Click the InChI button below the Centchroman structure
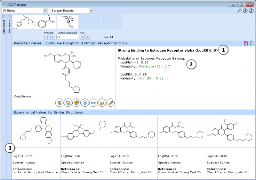256x180 pixels. tap(93, 103)
